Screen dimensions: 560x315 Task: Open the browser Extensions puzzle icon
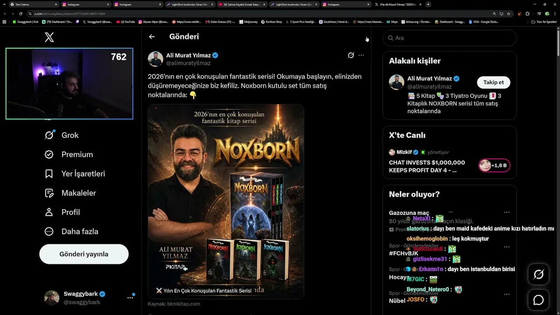click(527, 14)
